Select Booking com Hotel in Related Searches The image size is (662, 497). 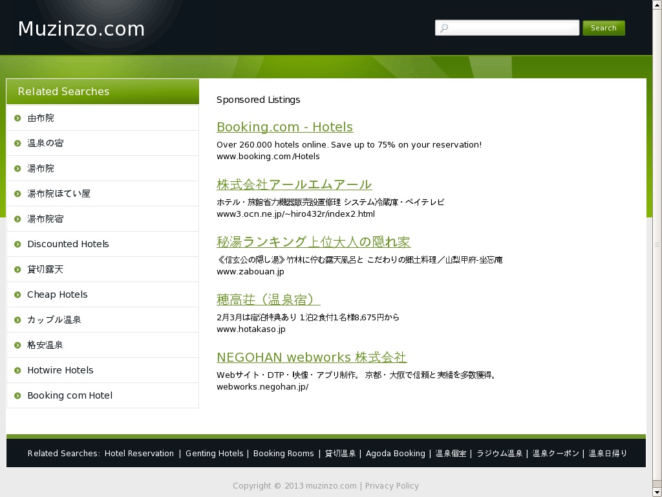point(70,395)
